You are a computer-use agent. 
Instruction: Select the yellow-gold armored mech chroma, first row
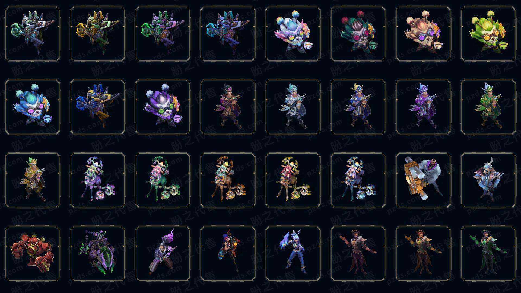(98, 34)
